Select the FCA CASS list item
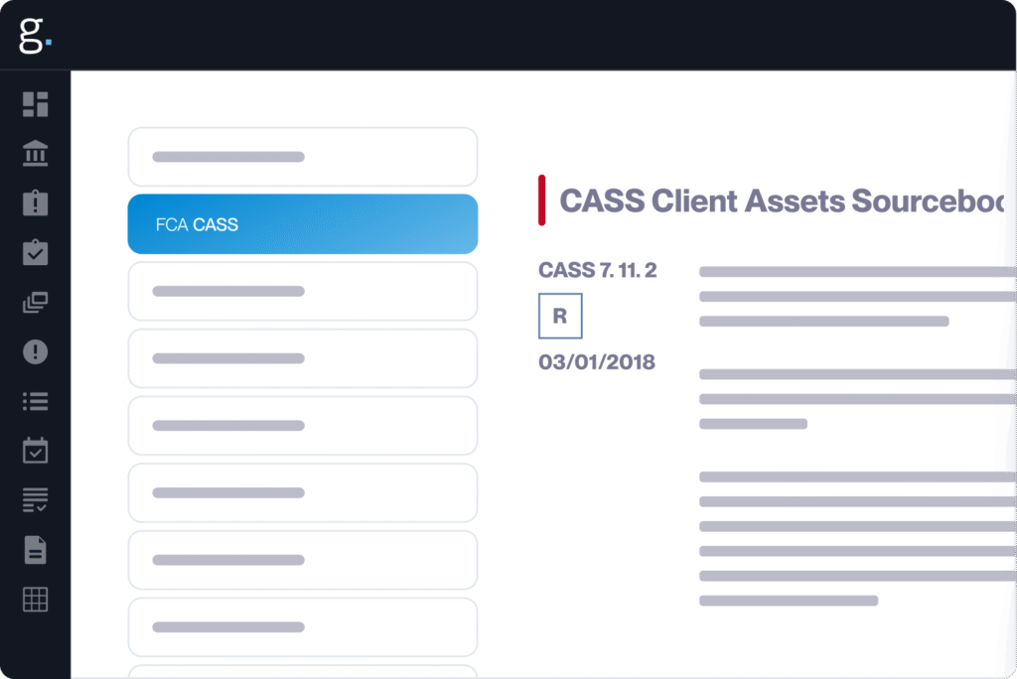 click(x=302, y=224)
